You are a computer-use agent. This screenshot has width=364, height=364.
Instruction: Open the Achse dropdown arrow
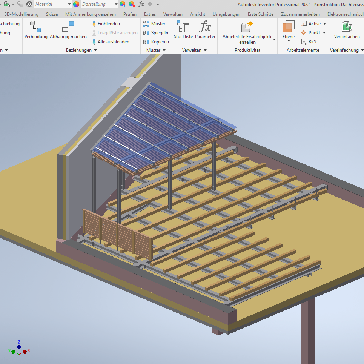(x=324, y=24)
